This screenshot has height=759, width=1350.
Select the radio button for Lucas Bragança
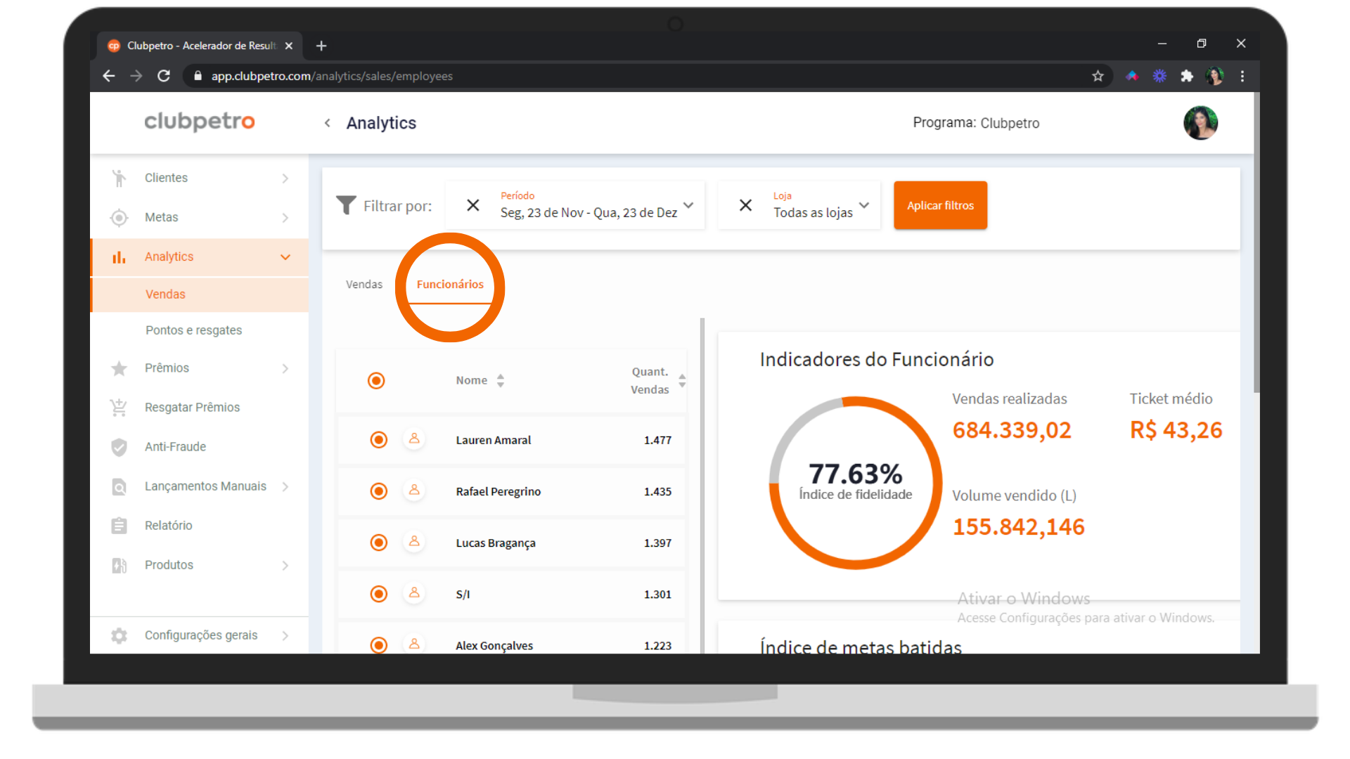tap(378, 543)
